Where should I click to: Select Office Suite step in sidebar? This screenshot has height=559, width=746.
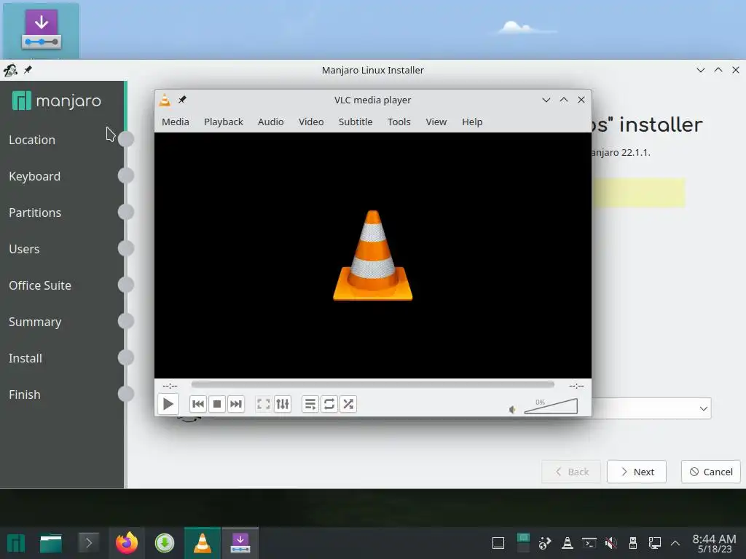click(x=40, y=285)
